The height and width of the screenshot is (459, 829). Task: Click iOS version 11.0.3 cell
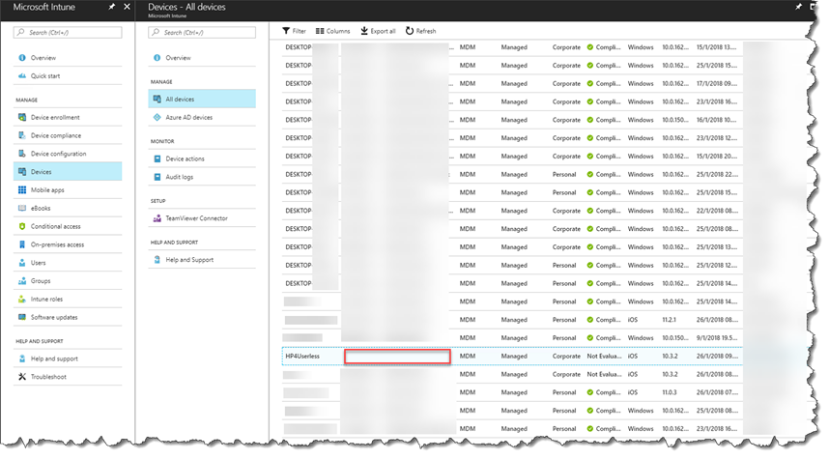coord(670,392)
